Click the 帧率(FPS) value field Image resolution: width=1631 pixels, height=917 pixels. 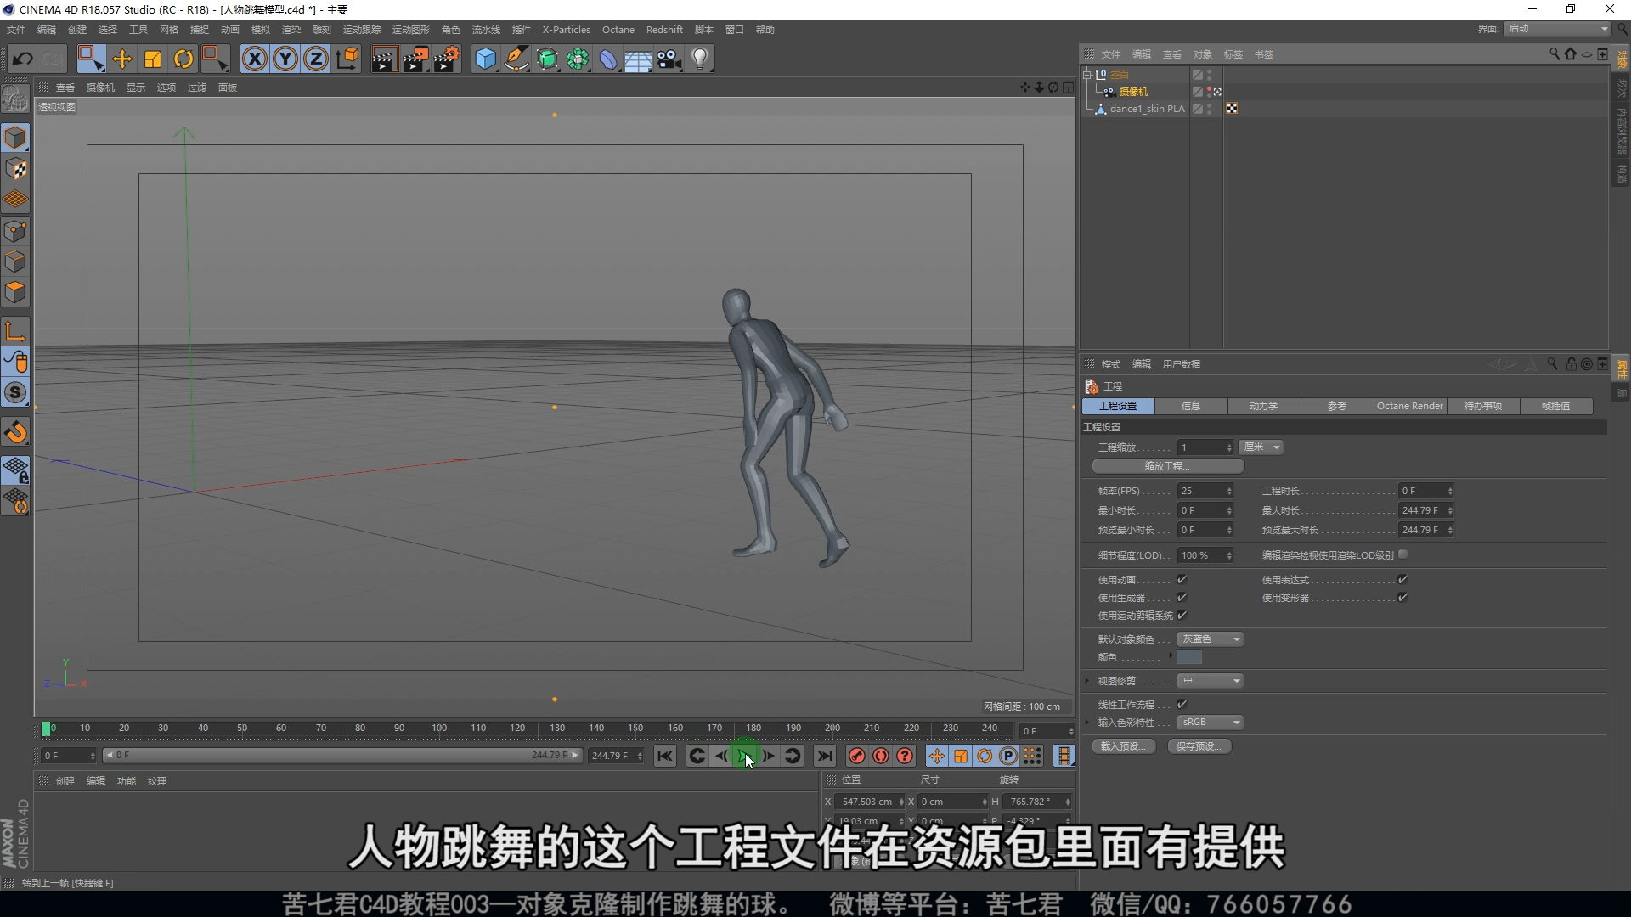tap(1205, 491)
